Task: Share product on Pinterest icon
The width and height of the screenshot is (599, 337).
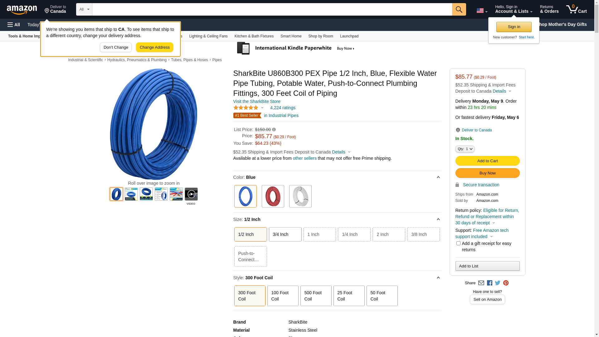Action: [x=506, y=283]
